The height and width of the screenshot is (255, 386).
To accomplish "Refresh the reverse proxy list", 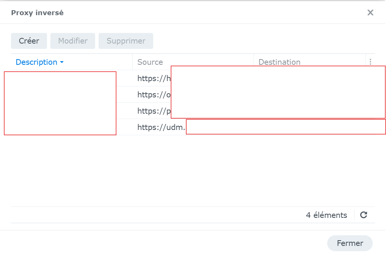I will 364,215.
